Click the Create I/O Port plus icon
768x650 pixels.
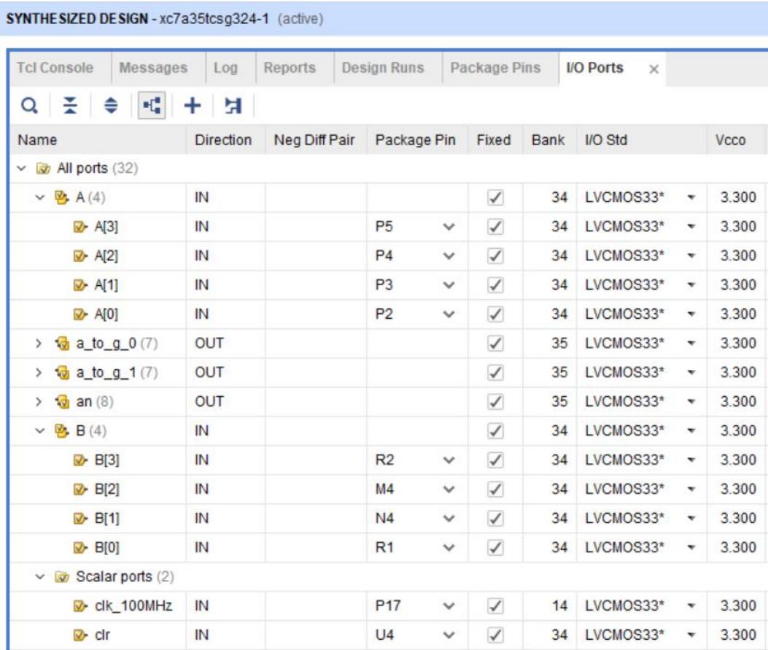(x=192, y=107)
